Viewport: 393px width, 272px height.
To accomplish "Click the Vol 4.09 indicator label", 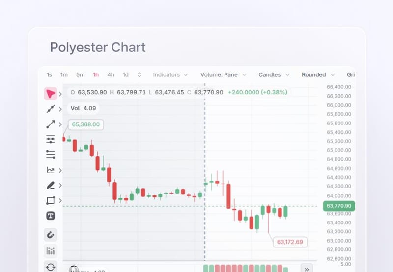I will pos(83,108).
